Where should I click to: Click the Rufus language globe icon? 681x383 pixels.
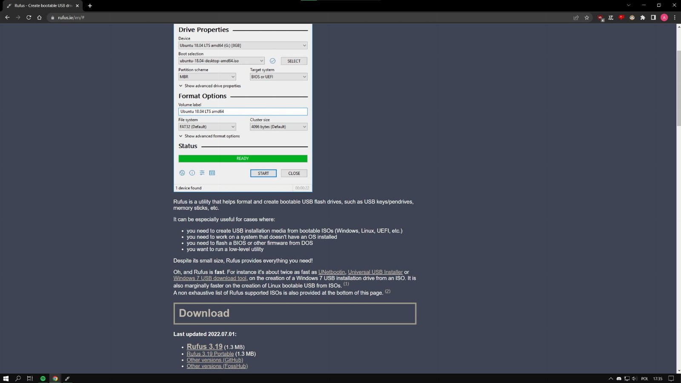click(x=182, y=173)
